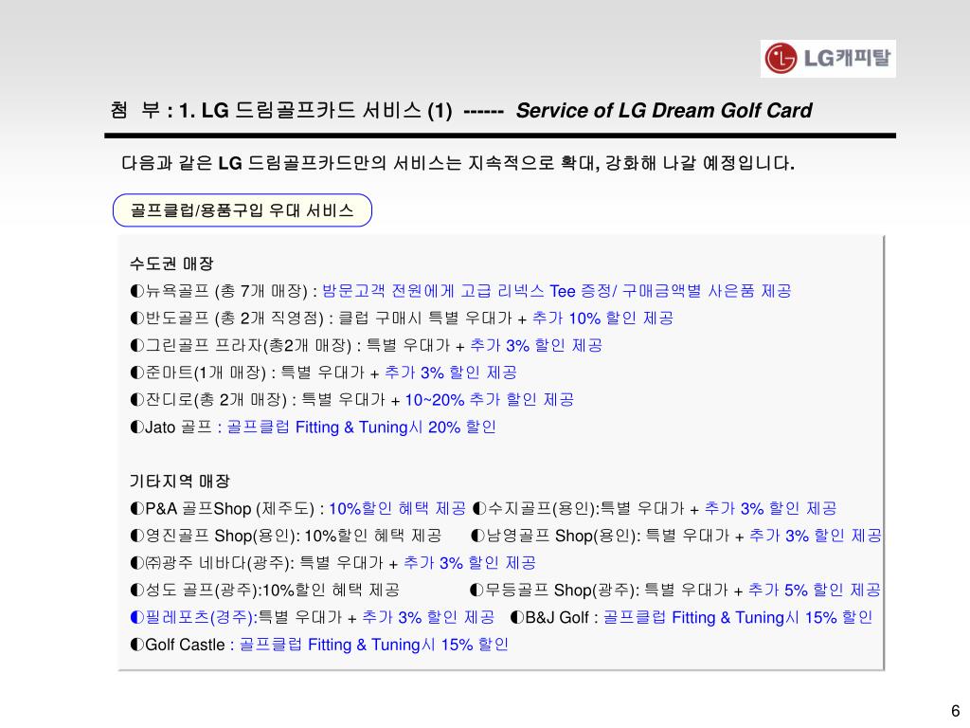Screen dimensions: 970x728
Task: Select the intro sentence about LG 드림골프카드만의 서비스
Action: click(x=458, y=163)
